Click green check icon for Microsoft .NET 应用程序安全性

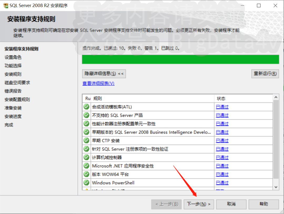click(x=87, y=165)
